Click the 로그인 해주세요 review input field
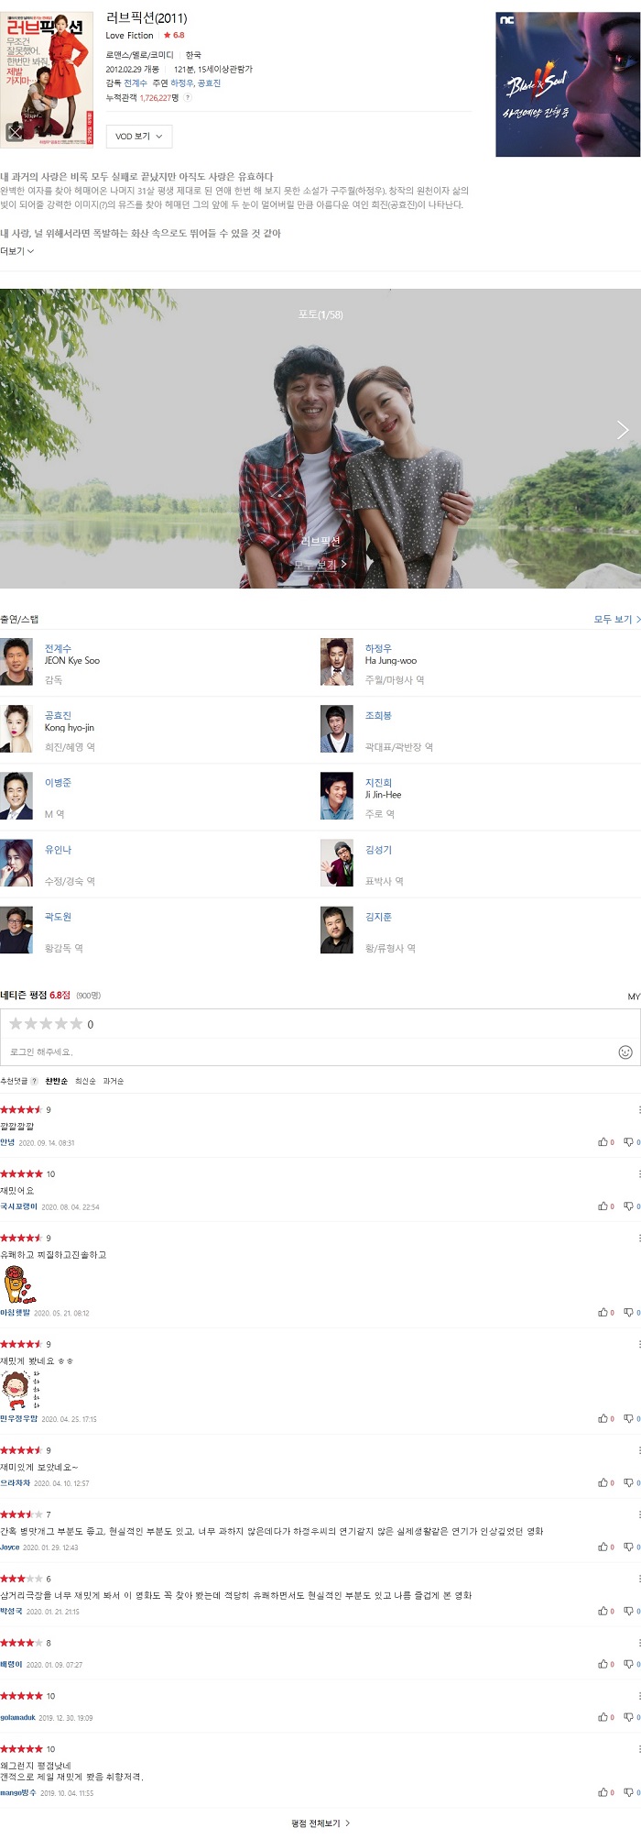This screenshot has width=641, height=1839. (x=311, y=1052)
